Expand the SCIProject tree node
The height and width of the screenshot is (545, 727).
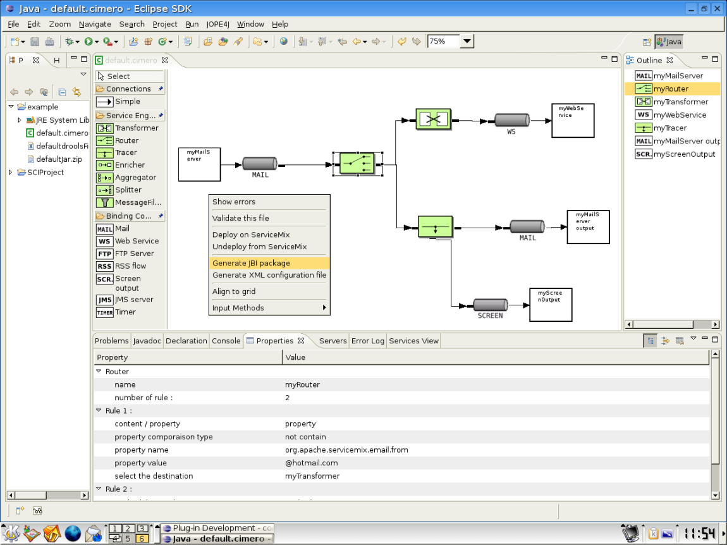coord(11,173)
